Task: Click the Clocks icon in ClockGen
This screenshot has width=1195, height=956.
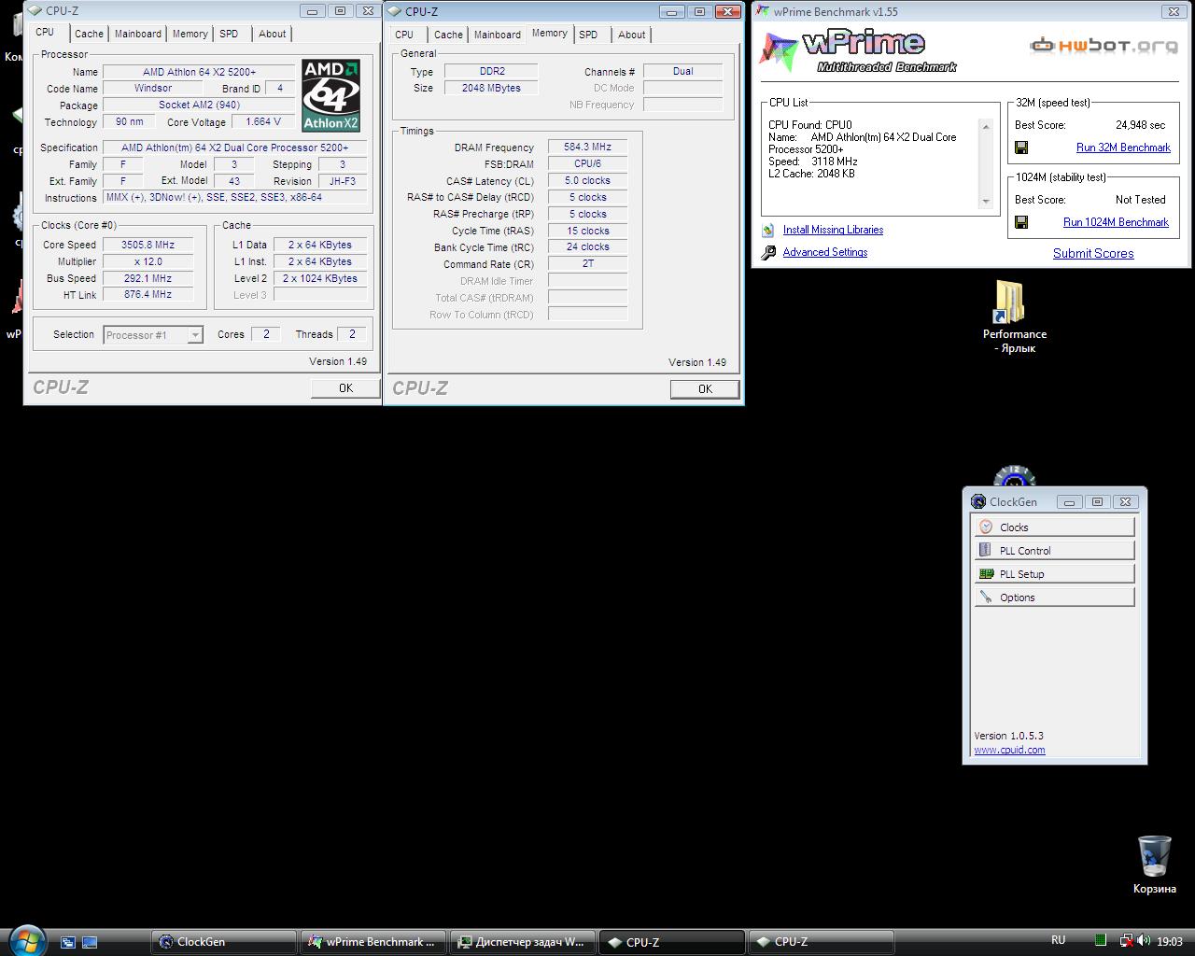Action: pyautogui.click(x=986, y=527)
